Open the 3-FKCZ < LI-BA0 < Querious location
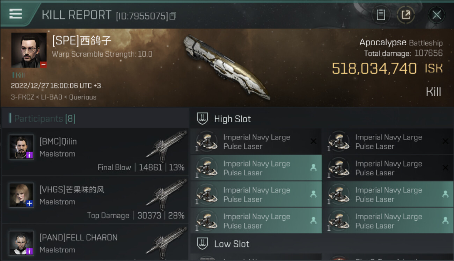Image resolution: width=454 pixels, height=261 pixels. [x=53, y=97]
